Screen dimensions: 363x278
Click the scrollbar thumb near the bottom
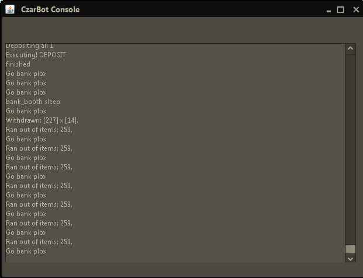tap(350, 249)
